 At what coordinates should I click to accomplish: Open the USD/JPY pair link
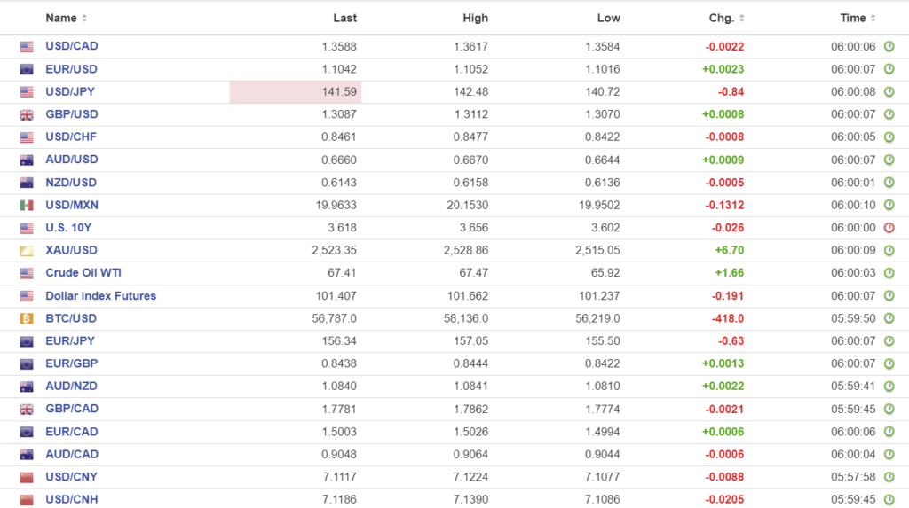pos(71,91)
